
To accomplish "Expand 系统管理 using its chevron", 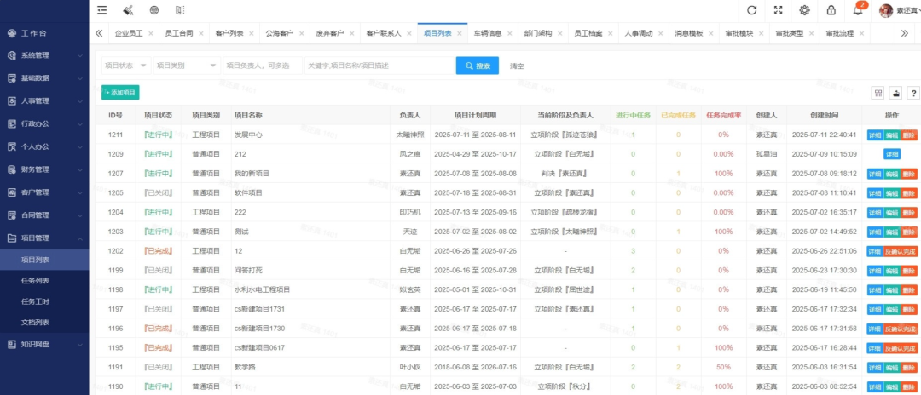I will click(80, 55).
